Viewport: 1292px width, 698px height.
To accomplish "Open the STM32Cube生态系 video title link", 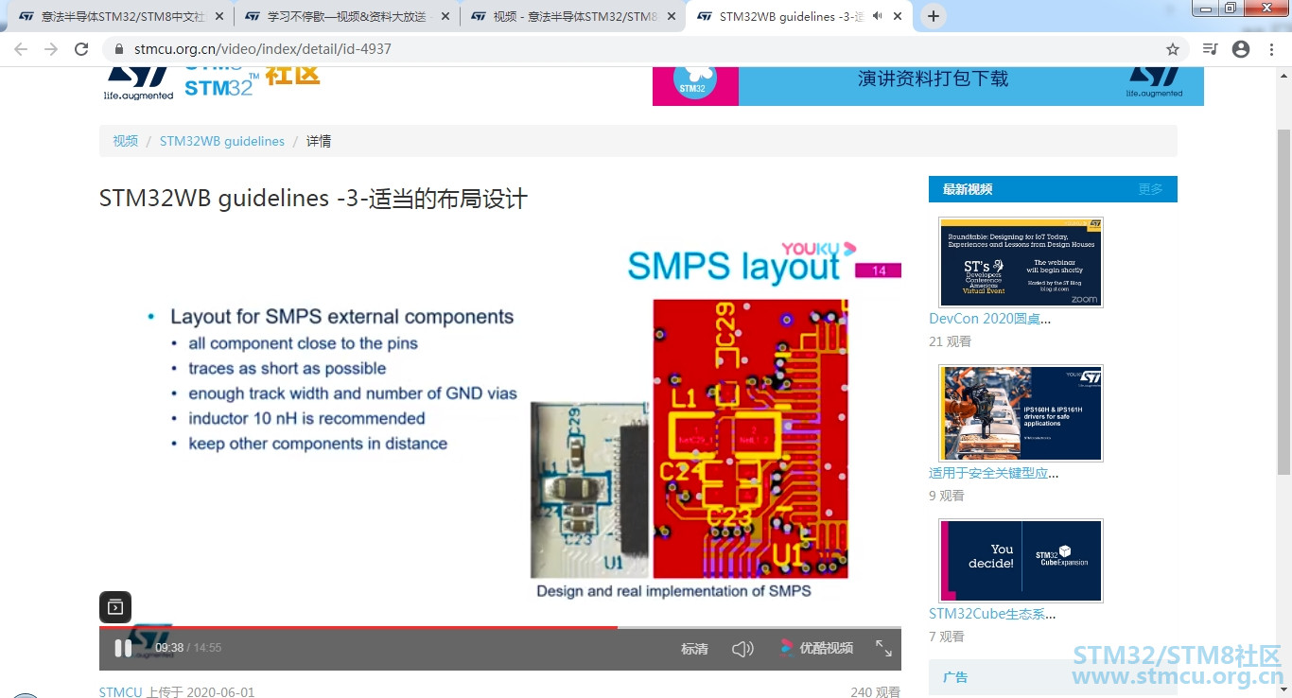I will pos(992,614).
